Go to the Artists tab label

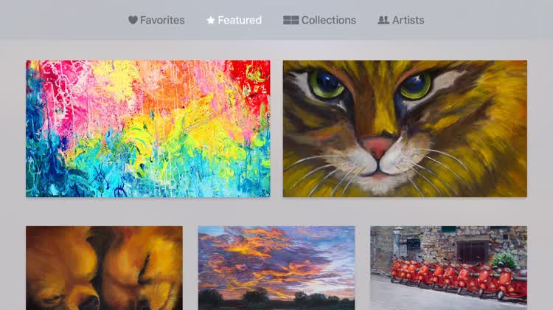(x=408, y=20)
